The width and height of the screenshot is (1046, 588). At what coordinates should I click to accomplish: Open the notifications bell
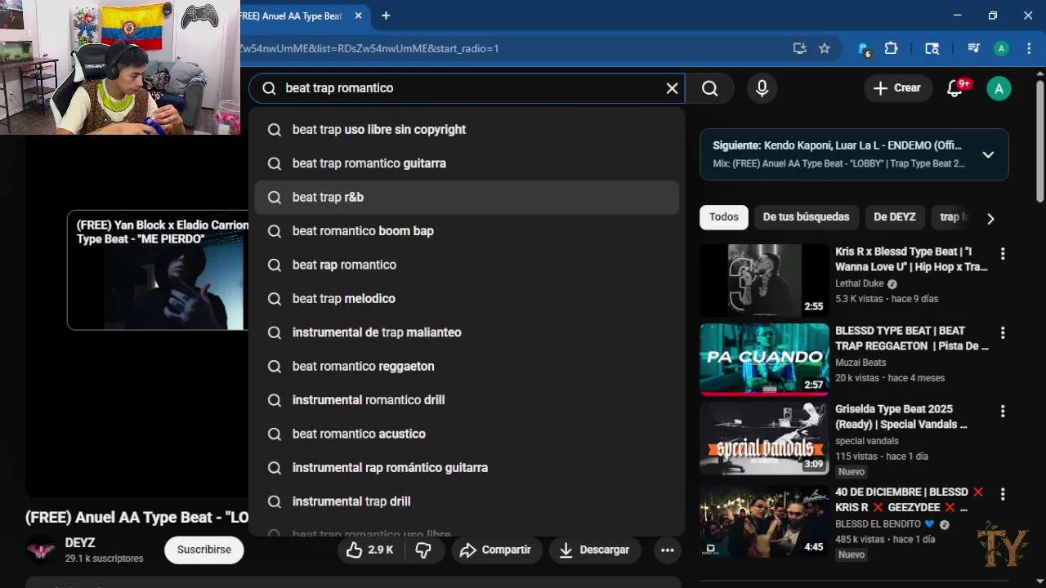pyautogui.click(x=955, y=88)
